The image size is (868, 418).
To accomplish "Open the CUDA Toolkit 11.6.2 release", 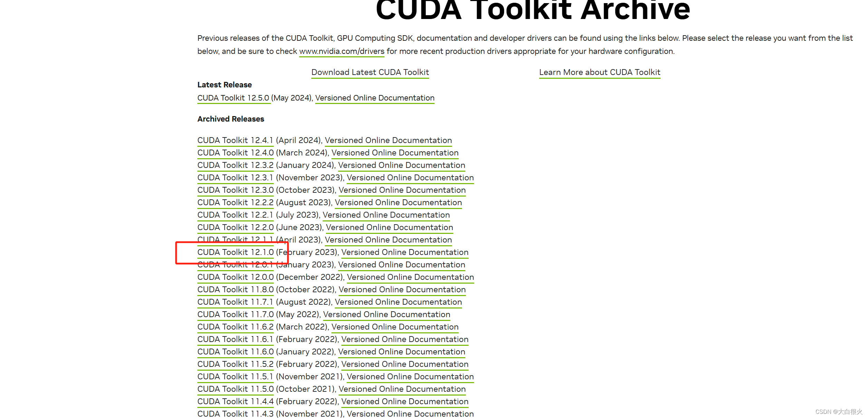I will (235, 327).
